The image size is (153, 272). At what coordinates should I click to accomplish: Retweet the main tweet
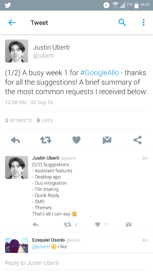point(46,140)
